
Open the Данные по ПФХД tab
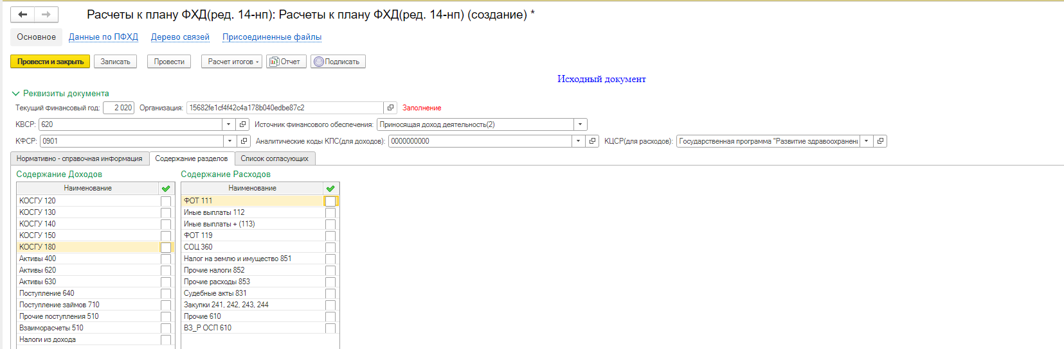click(104, 37)
